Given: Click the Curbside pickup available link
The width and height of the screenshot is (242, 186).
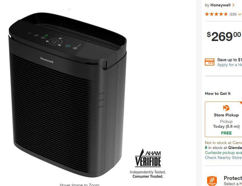Looking at the screenshot, I should 223,153.
